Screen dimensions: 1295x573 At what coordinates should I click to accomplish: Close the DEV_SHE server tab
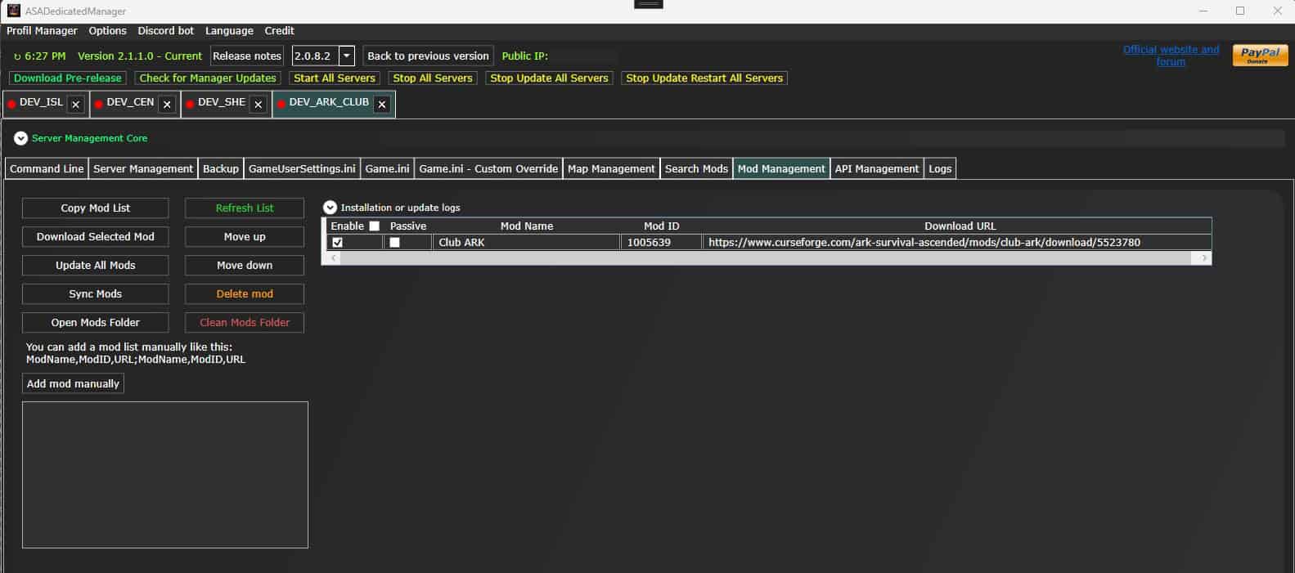pos(259,105)
